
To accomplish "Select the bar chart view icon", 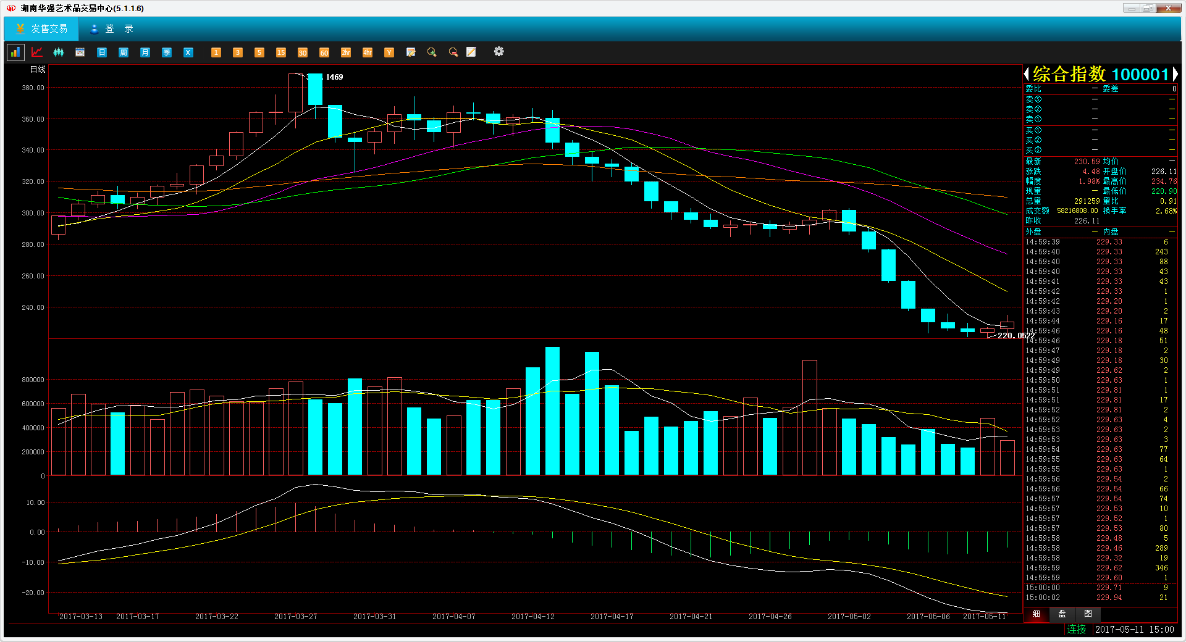I will (x=15, y=52).
